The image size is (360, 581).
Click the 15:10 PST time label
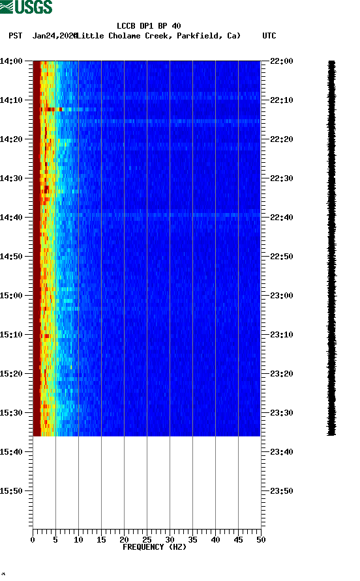tap(11, 335)
